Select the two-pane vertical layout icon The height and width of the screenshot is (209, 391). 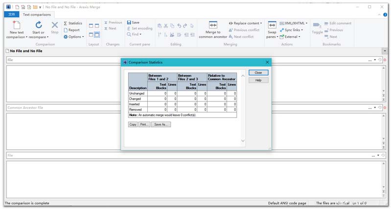(91, 26)
